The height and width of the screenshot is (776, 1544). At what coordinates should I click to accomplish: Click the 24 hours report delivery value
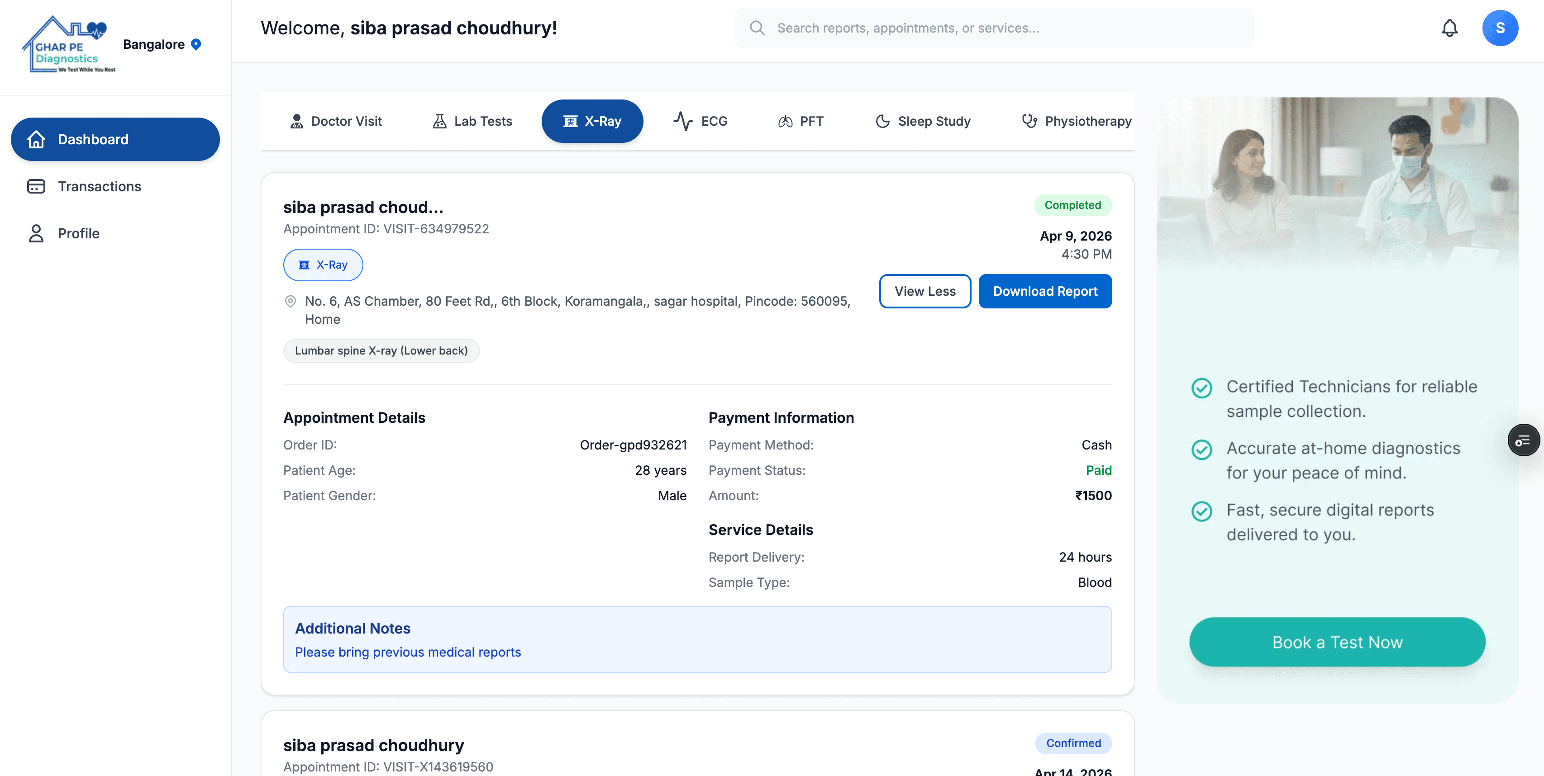[x=1085, y=558]
